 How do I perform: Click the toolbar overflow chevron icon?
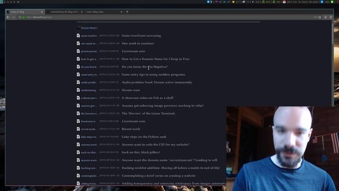click(x=326, y=17)
